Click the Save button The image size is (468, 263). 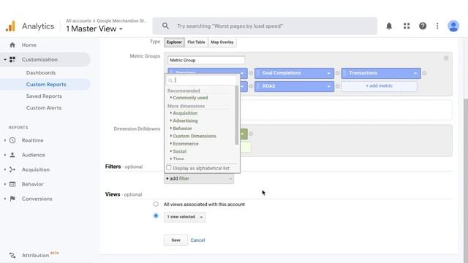tap(175, 240)
